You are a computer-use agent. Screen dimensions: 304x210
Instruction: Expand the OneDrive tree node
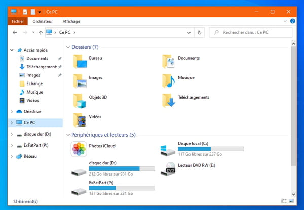pos(12,111)
